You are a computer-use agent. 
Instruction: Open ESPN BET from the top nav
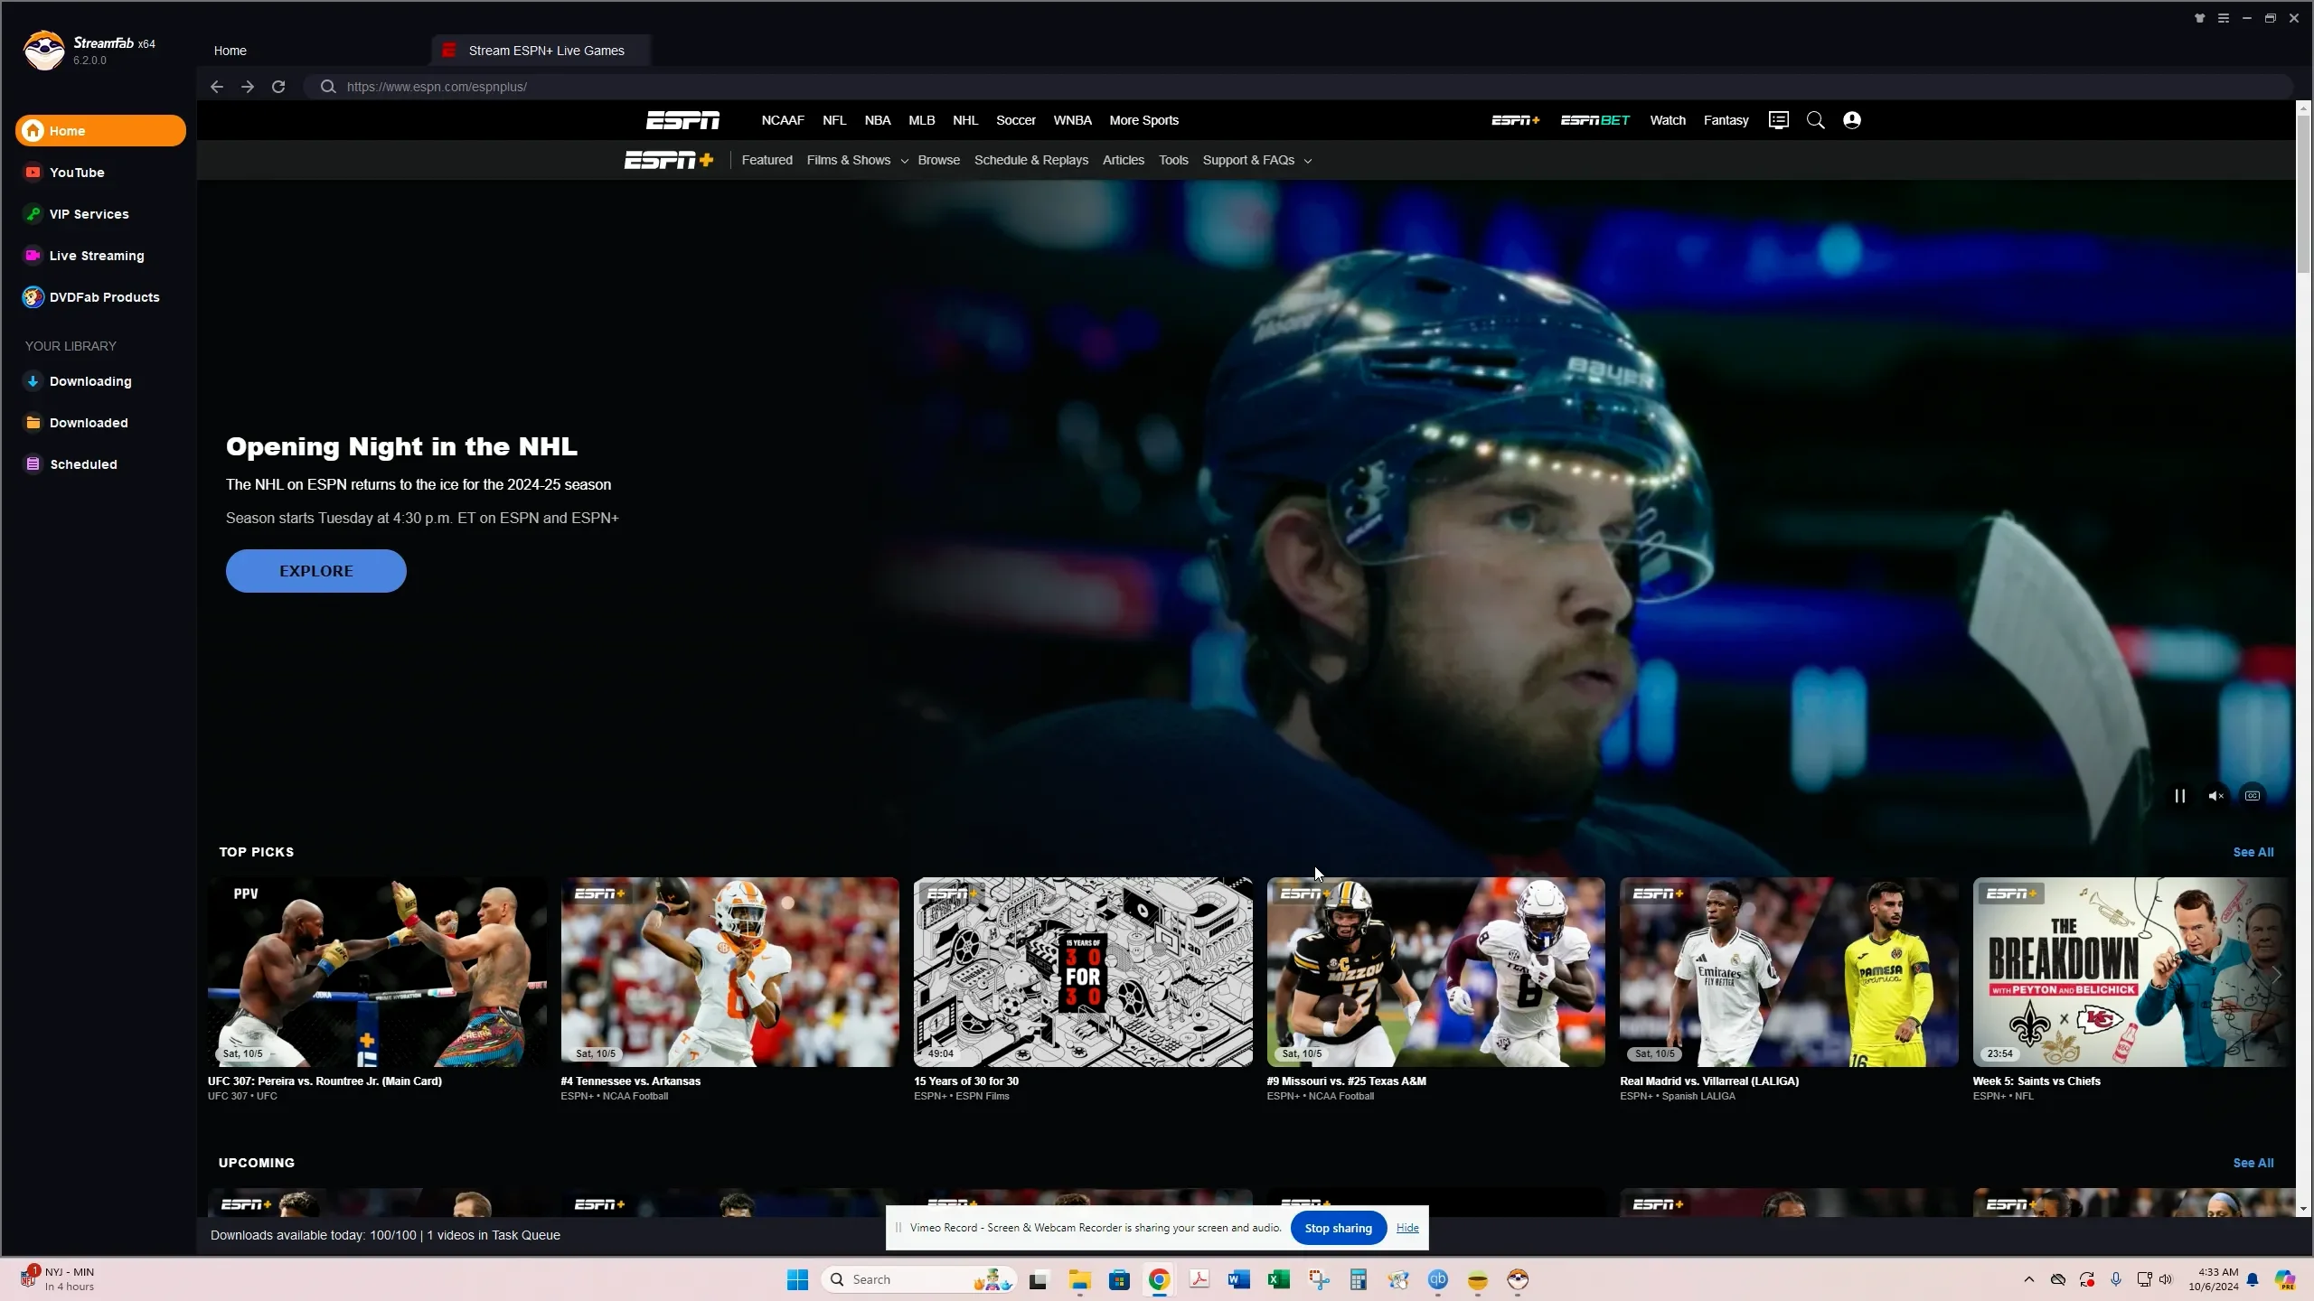tap(1595, 120)
